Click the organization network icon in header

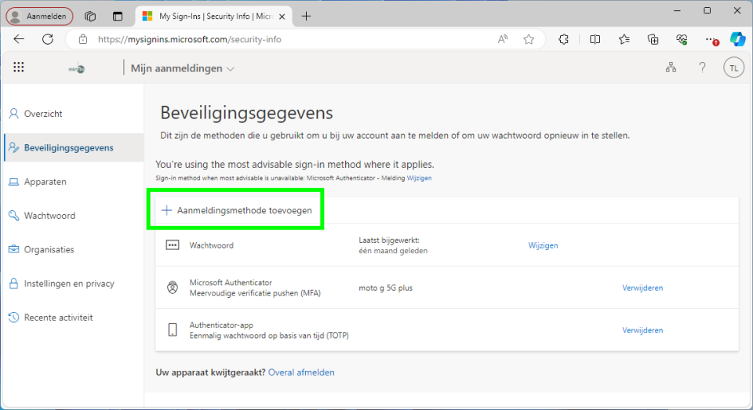[671, 68]
